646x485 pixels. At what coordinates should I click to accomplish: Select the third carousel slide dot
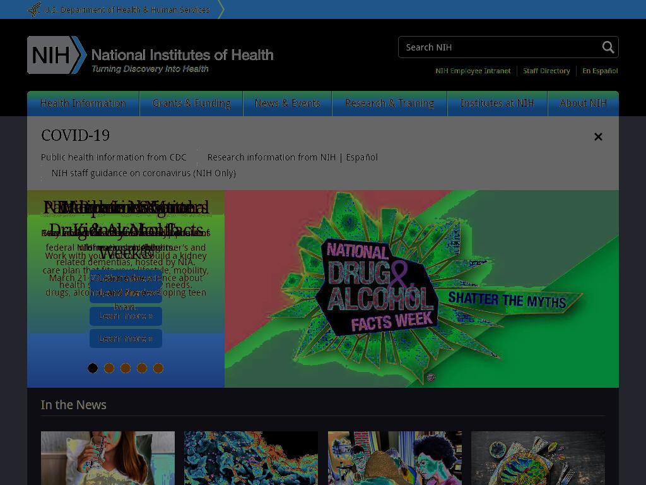126,368
